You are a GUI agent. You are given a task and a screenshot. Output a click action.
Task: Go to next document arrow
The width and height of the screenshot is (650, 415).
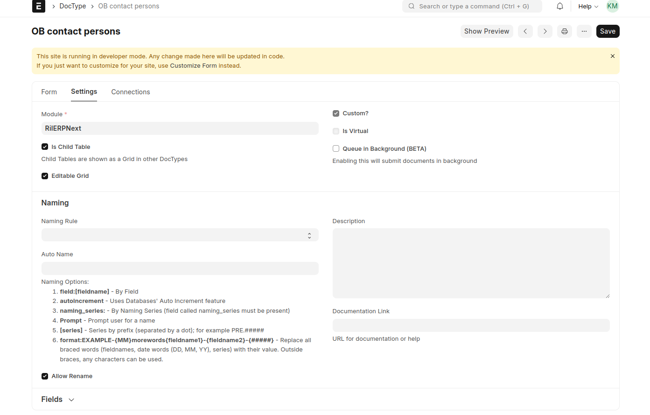(545, 31)
